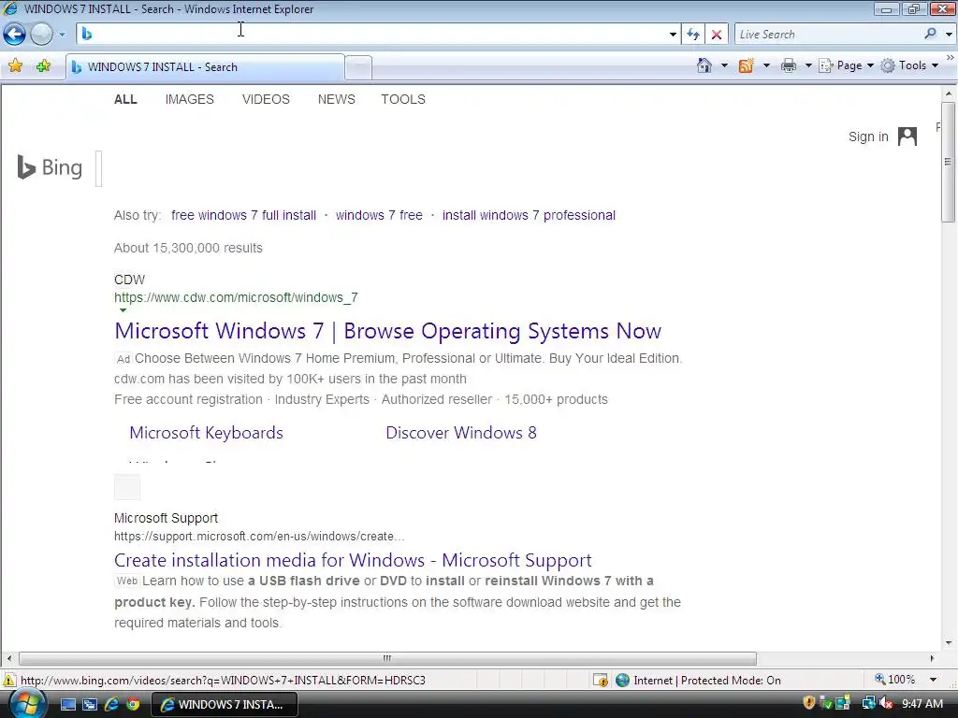Click the Home page icon
The image size is (958, 718).
[x=704, y=65]
